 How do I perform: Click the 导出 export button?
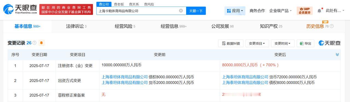(305, 43)
